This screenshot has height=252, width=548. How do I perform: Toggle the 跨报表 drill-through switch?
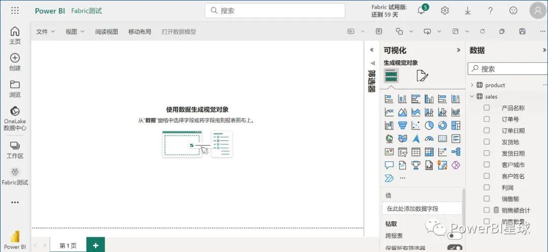455,236
